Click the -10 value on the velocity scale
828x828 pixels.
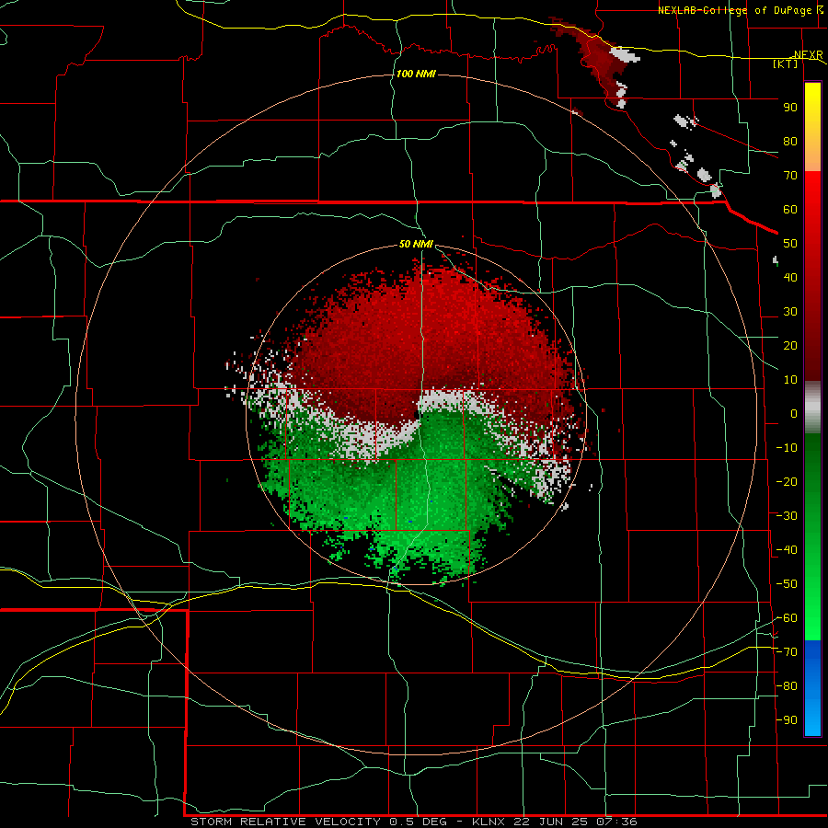point(787,448)
